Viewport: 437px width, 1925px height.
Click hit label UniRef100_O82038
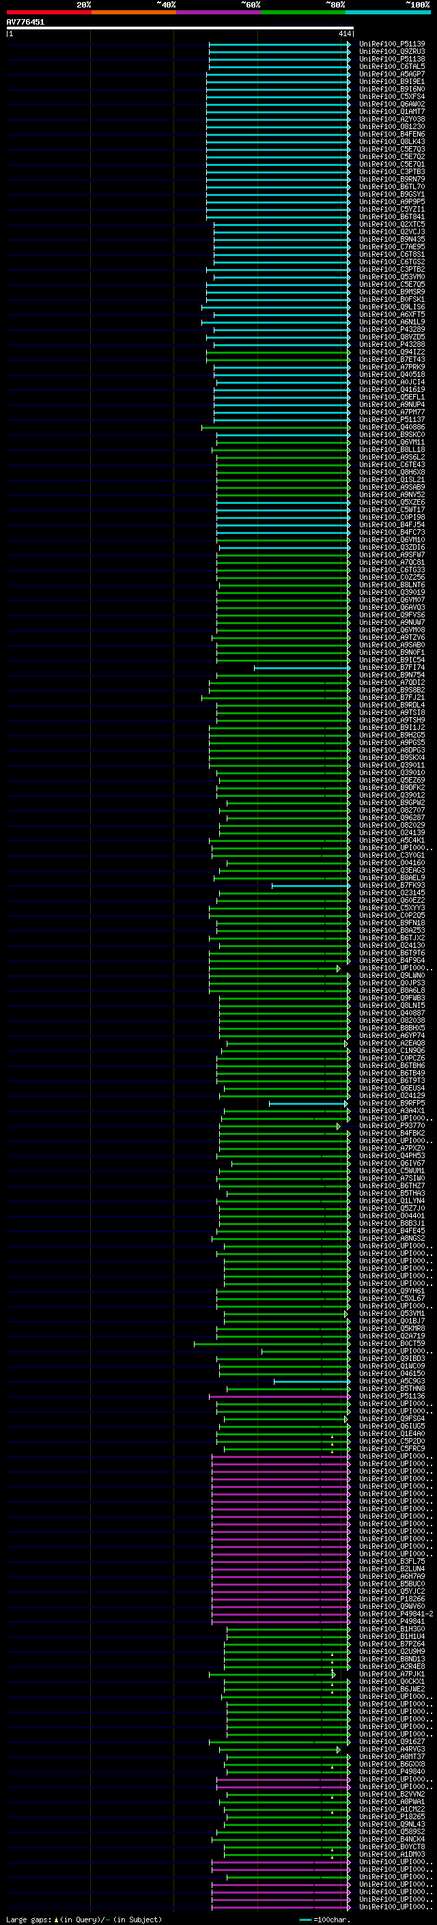(392, 1021)
